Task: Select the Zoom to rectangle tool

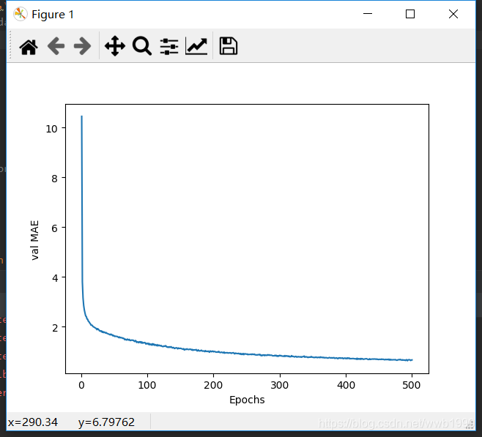Action: pos(141,46)
